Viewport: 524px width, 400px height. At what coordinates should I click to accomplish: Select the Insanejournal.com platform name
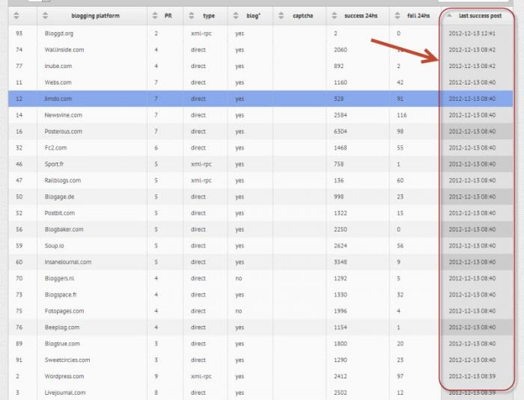click(68, 262)
